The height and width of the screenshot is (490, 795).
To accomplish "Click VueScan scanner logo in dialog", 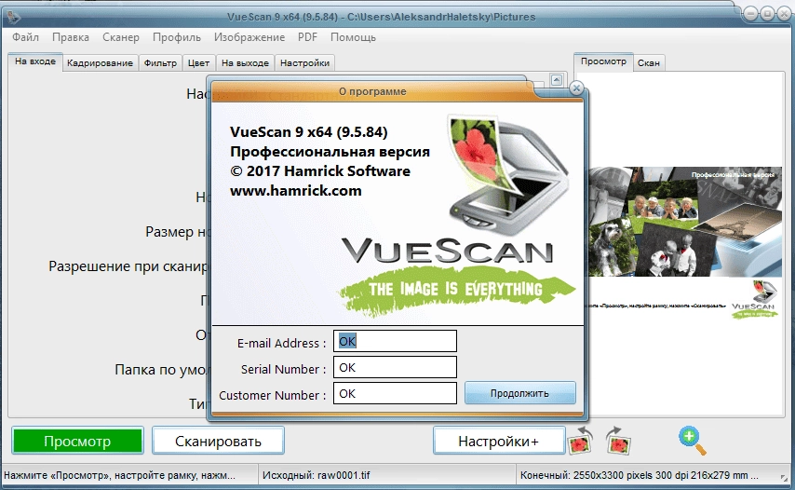I will tap(508, 174).
